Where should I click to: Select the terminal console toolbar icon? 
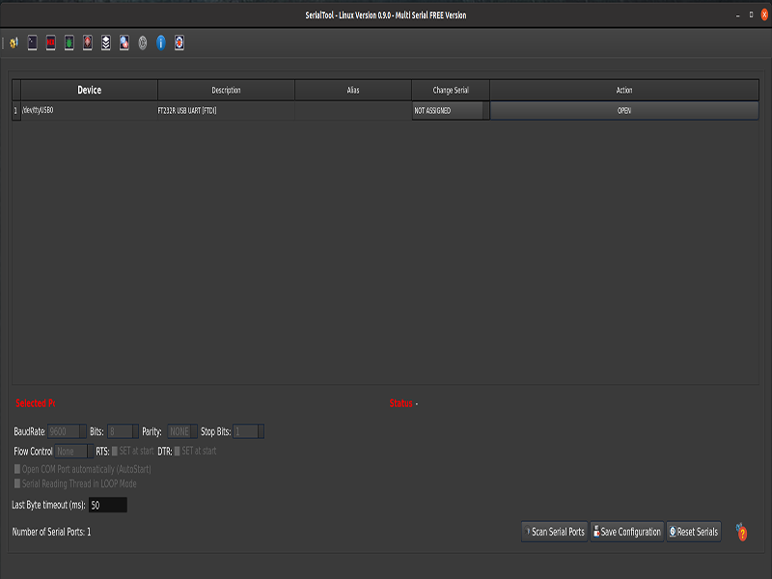pos(33,42)
